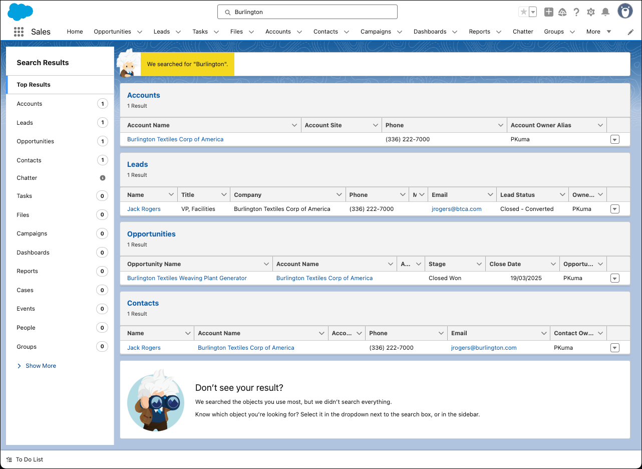
Task: Click the '19/03/2025' close date cell
Action: pos(526,278)
